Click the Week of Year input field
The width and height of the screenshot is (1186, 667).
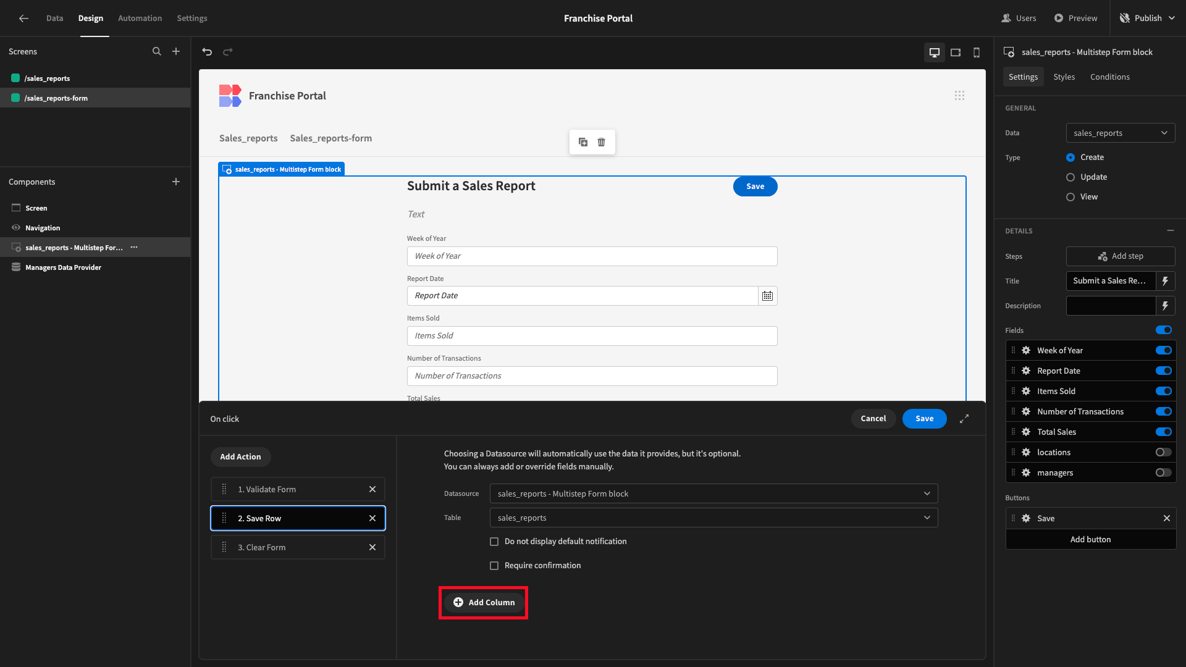point(592,256)
